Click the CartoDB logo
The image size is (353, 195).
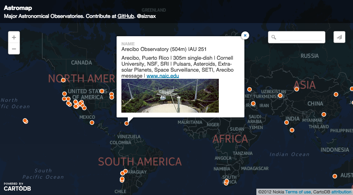coord(17,187)
